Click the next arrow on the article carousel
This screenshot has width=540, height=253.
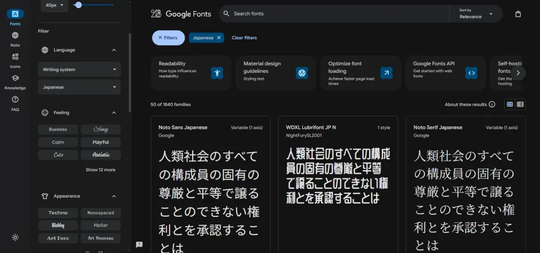click(518, 73)
